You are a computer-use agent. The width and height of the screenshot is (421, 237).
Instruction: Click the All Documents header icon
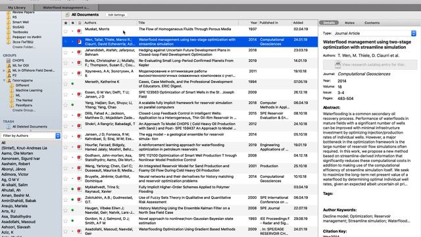[67, 14]
